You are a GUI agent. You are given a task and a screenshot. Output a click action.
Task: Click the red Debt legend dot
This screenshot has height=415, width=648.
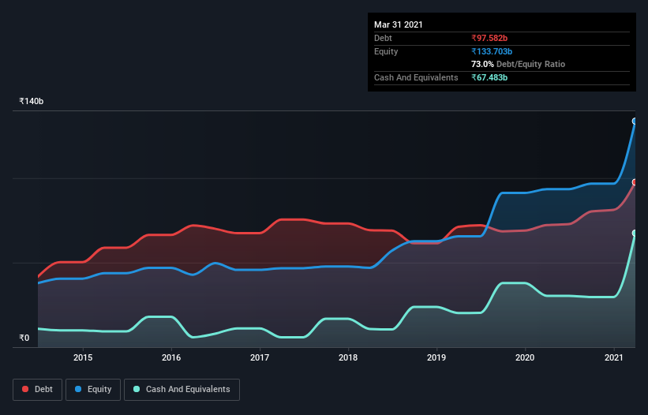(x=25, y=389)
